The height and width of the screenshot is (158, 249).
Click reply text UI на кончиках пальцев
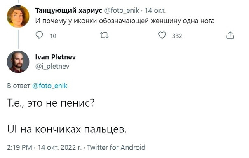coord(67,129)
